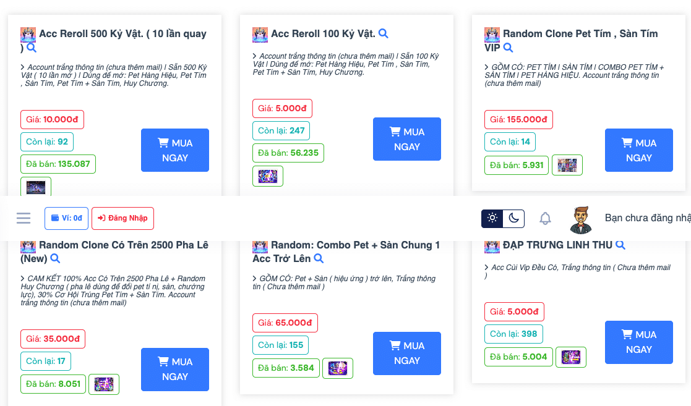The image size is (691, 406).
Task: Open preview thumbnail of Acc Reroll 100 Kỷ Vật
Action: coord(268,176)
